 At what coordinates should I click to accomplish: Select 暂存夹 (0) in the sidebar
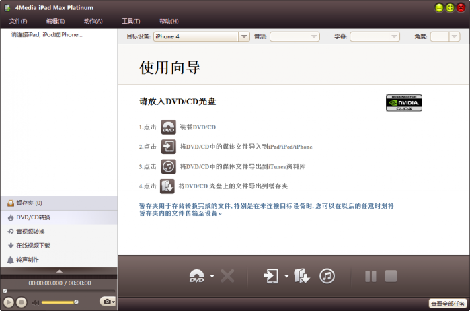(x=58, y=203)
